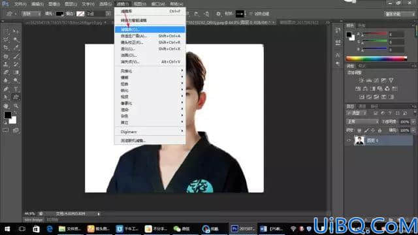The height and width of the screenshot is (235, 418).
Task: Open the blend mode dropdown 正常
Action: [362, 122]
